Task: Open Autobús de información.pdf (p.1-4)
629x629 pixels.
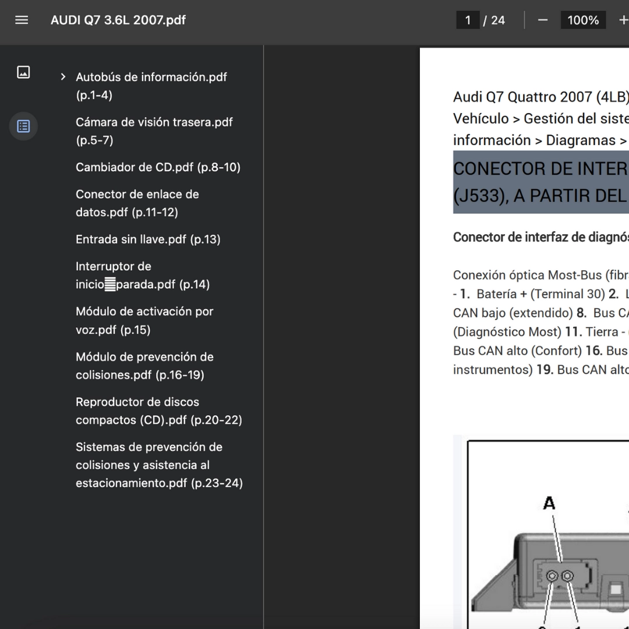Action: pos(151,86)
